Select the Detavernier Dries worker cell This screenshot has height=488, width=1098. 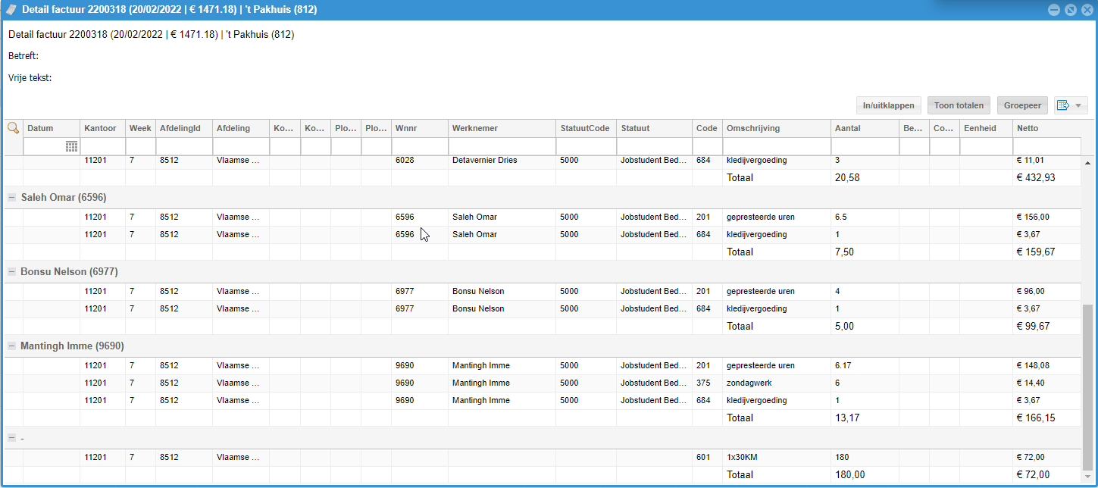[502, 161]
